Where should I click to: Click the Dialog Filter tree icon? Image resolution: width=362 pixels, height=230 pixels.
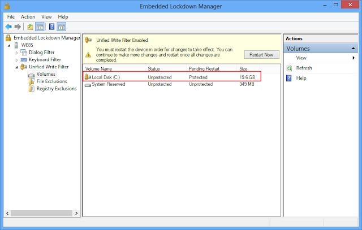click(24, 53)
